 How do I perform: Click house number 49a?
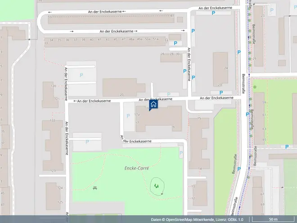point(139,39)
